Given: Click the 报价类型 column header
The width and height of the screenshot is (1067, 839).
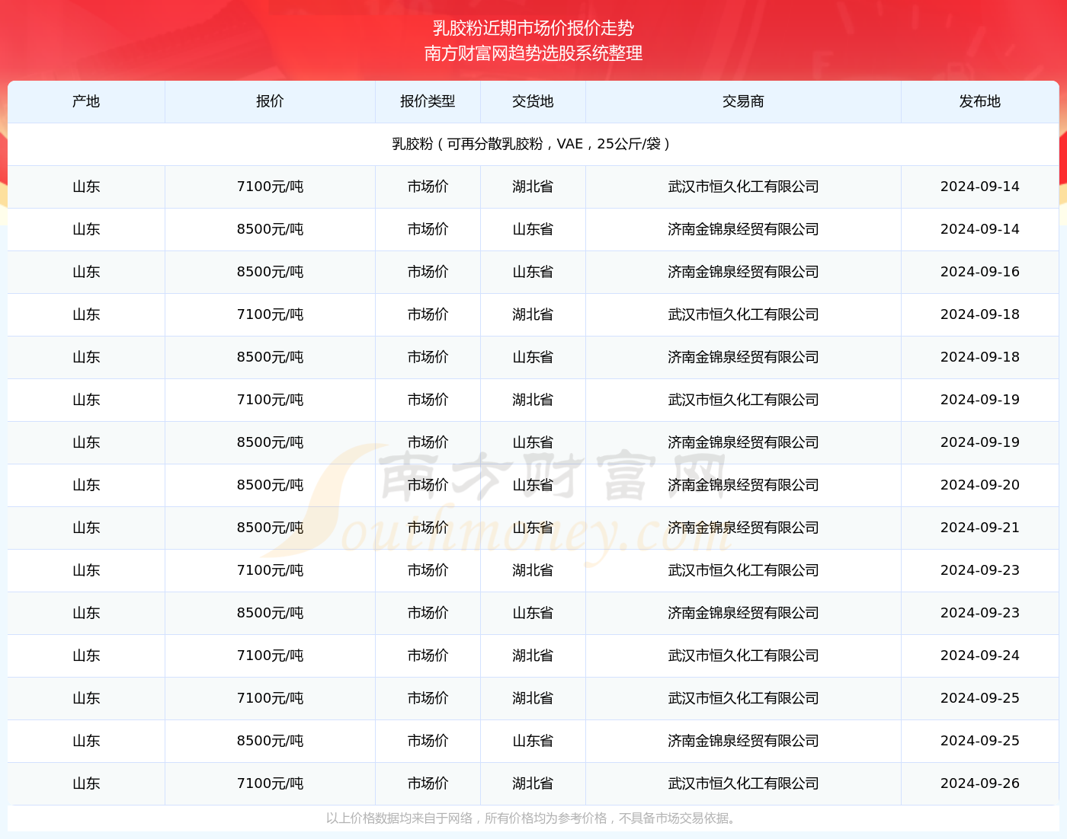Looking at the screenshot, I should (x=428, y=101).
